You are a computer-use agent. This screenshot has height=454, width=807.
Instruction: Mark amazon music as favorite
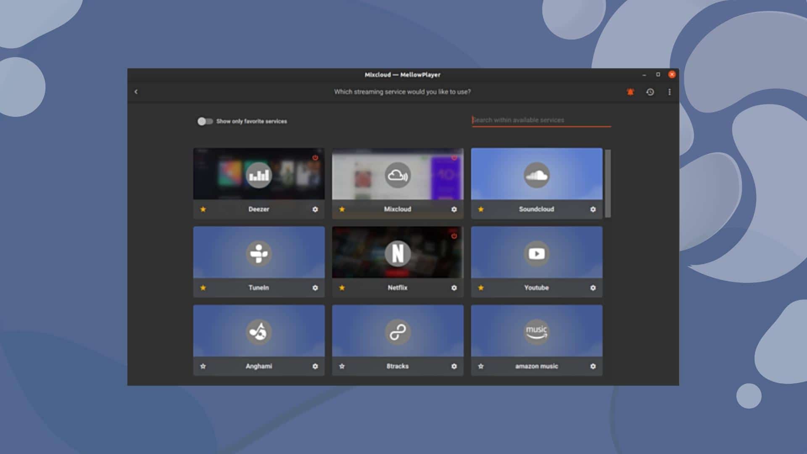pos(481,366)
